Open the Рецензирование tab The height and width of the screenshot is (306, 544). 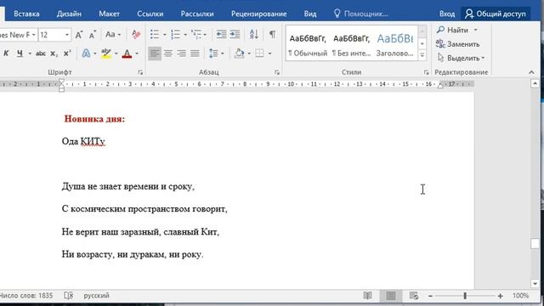tap(258, 14)
